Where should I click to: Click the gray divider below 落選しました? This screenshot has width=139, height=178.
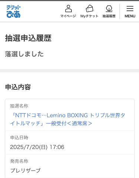69,70
